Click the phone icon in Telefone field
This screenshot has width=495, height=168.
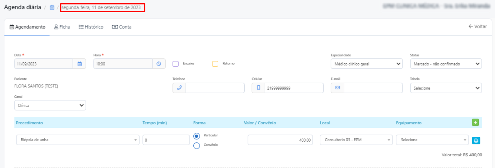pyautogui.click(x=179, y=88)
